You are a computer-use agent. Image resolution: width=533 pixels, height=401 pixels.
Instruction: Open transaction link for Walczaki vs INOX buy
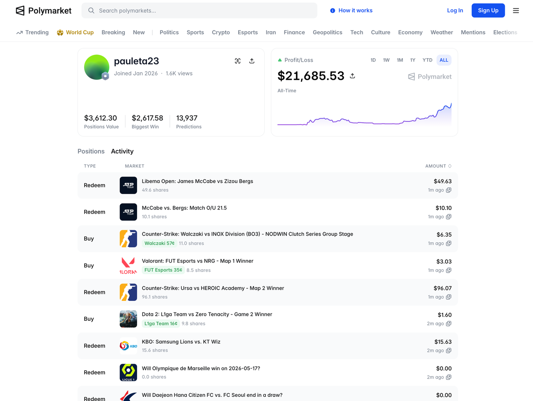(448, 243)
